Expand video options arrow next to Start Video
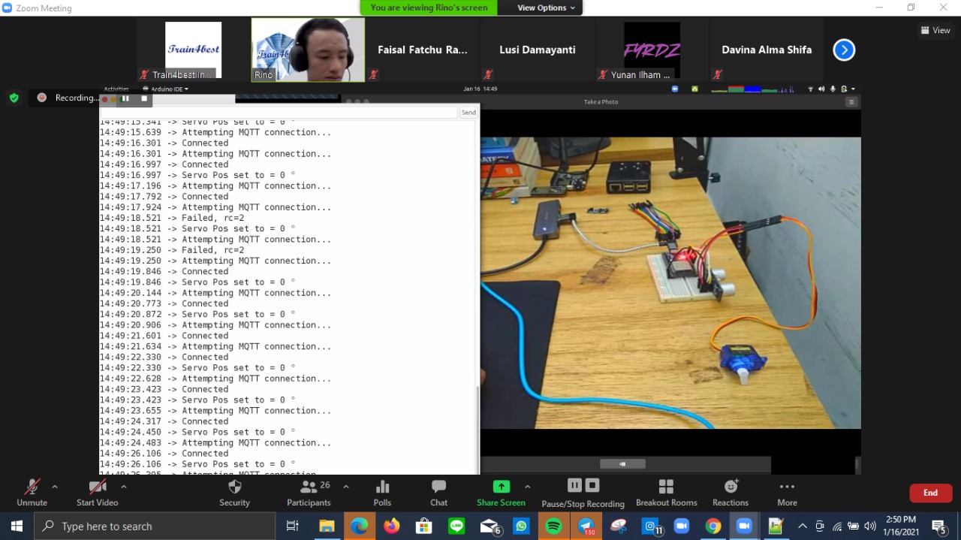 click(123, 487)
